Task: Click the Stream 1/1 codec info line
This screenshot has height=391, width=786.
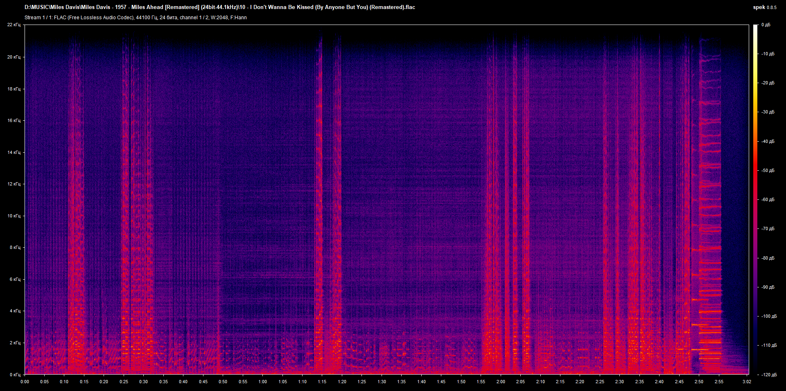Action: click(x=136, y=18)
